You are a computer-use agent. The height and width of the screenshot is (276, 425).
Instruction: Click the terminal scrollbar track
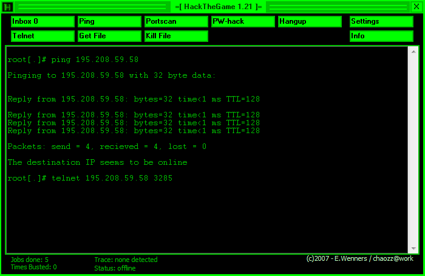(413, 150)
